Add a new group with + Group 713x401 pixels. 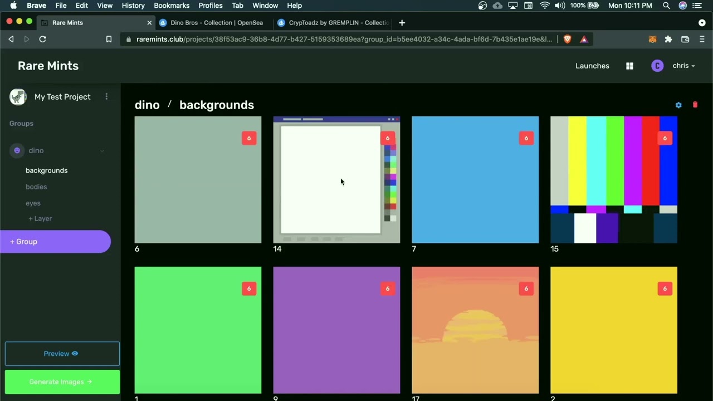pyautogui.click(x=55, y=242)
